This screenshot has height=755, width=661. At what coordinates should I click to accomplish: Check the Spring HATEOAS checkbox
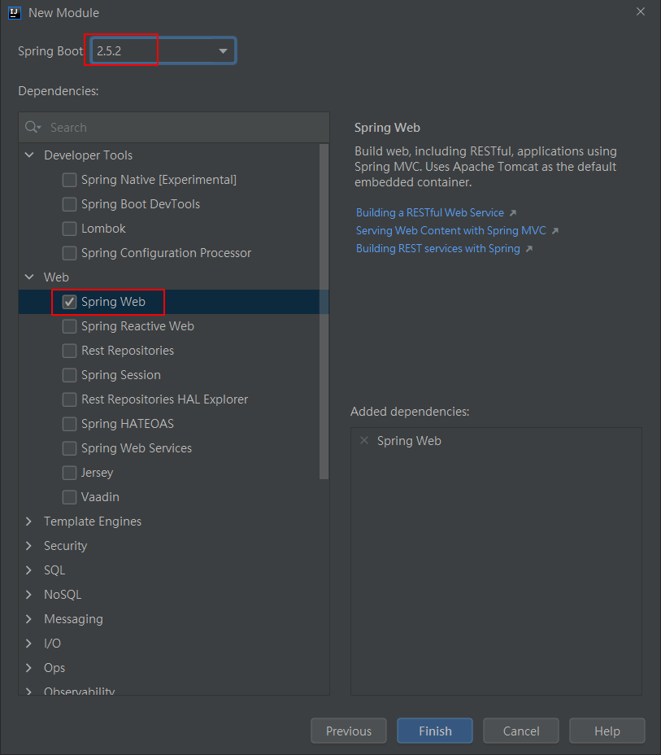tap(69, 424)
